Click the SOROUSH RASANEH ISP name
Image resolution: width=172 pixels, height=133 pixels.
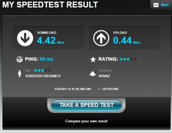click(x=43, y=76)
